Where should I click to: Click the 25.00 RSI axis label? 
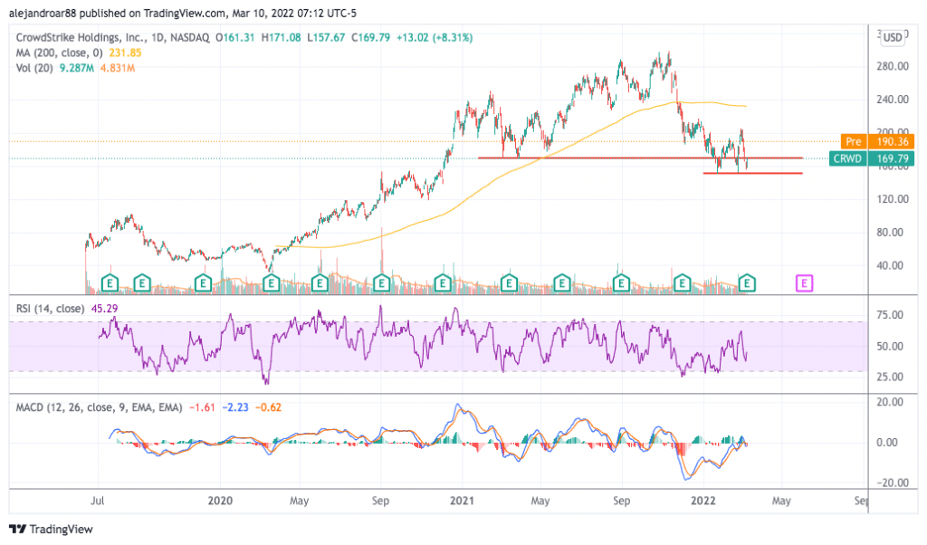[890, 377]
